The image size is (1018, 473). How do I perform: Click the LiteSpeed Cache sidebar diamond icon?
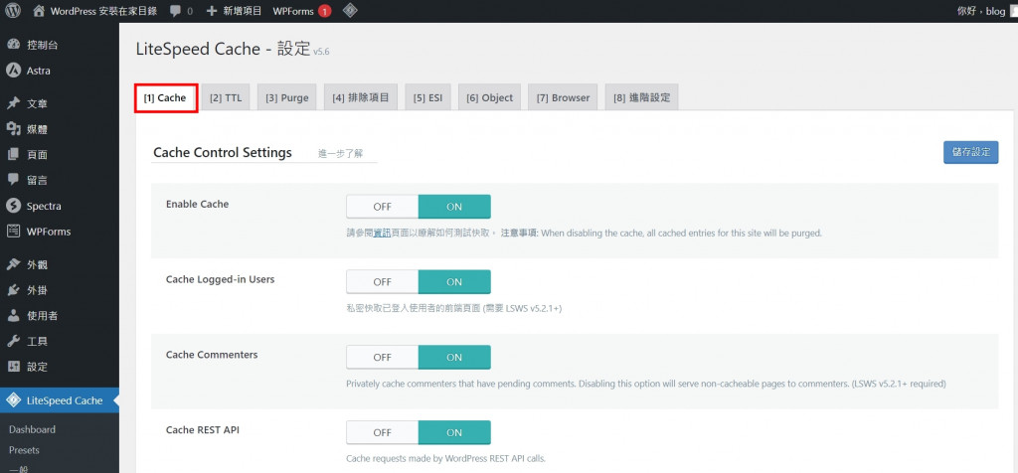(x=13, y=400)
